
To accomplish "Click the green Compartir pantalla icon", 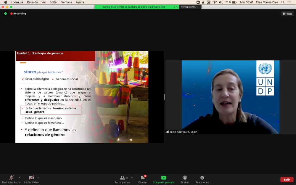I will click(164, 178).
